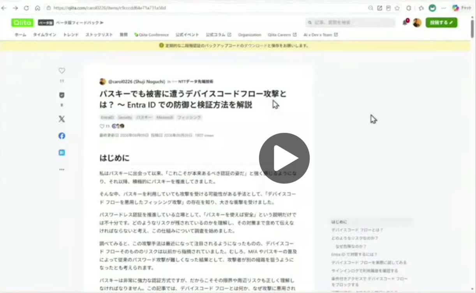The width and height of the screenshot is (476, 293).
Task: Switch to the トレンド tab
Action: point(71,35)
